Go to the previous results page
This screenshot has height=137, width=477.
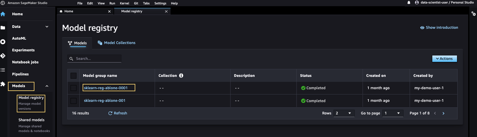tap(435, 113)
